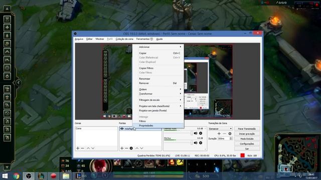Open the League of Legends game taskbar icon
The width and height of the screenshot is (321, 180).
[x=78, y=176]
